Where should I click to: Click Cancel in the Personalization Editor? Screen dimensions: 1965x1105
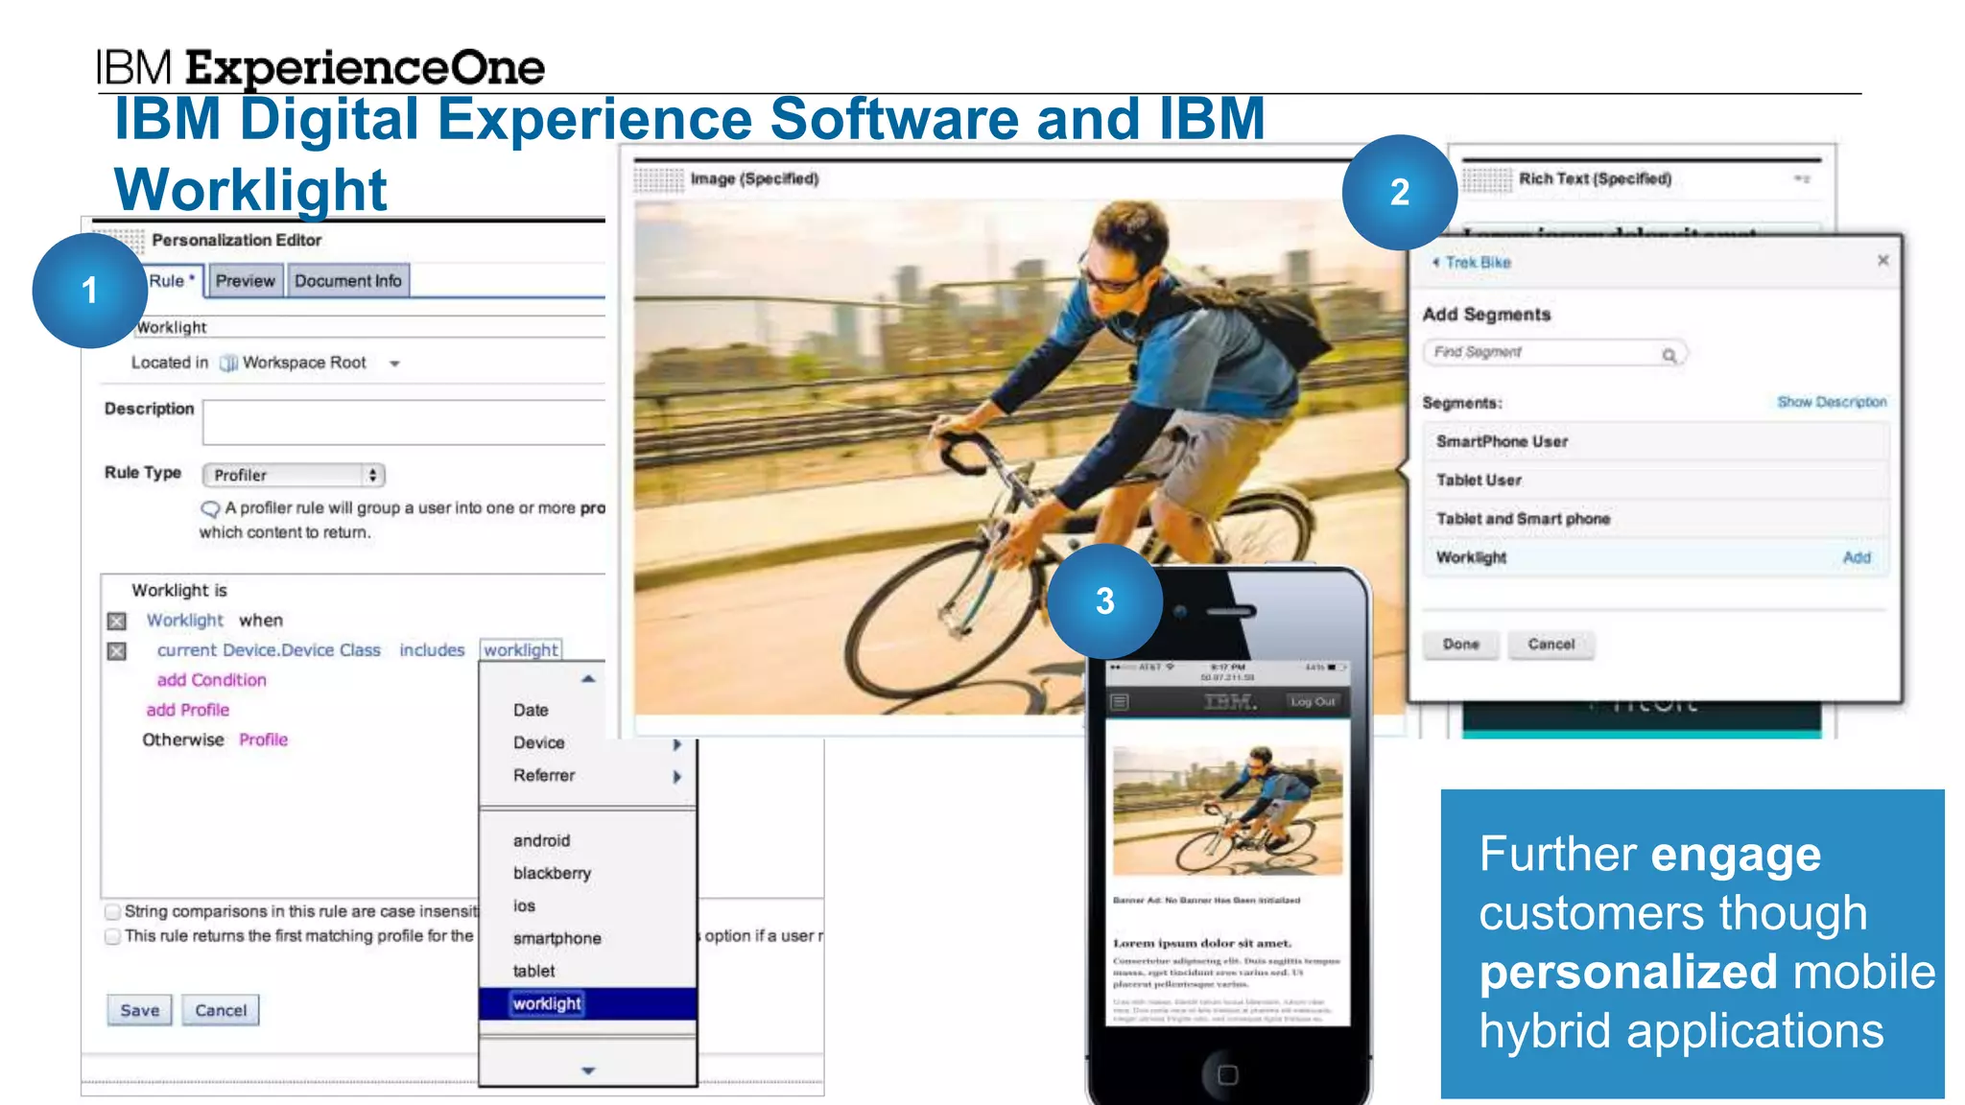pyautogui.click(x=221, y=1011)
